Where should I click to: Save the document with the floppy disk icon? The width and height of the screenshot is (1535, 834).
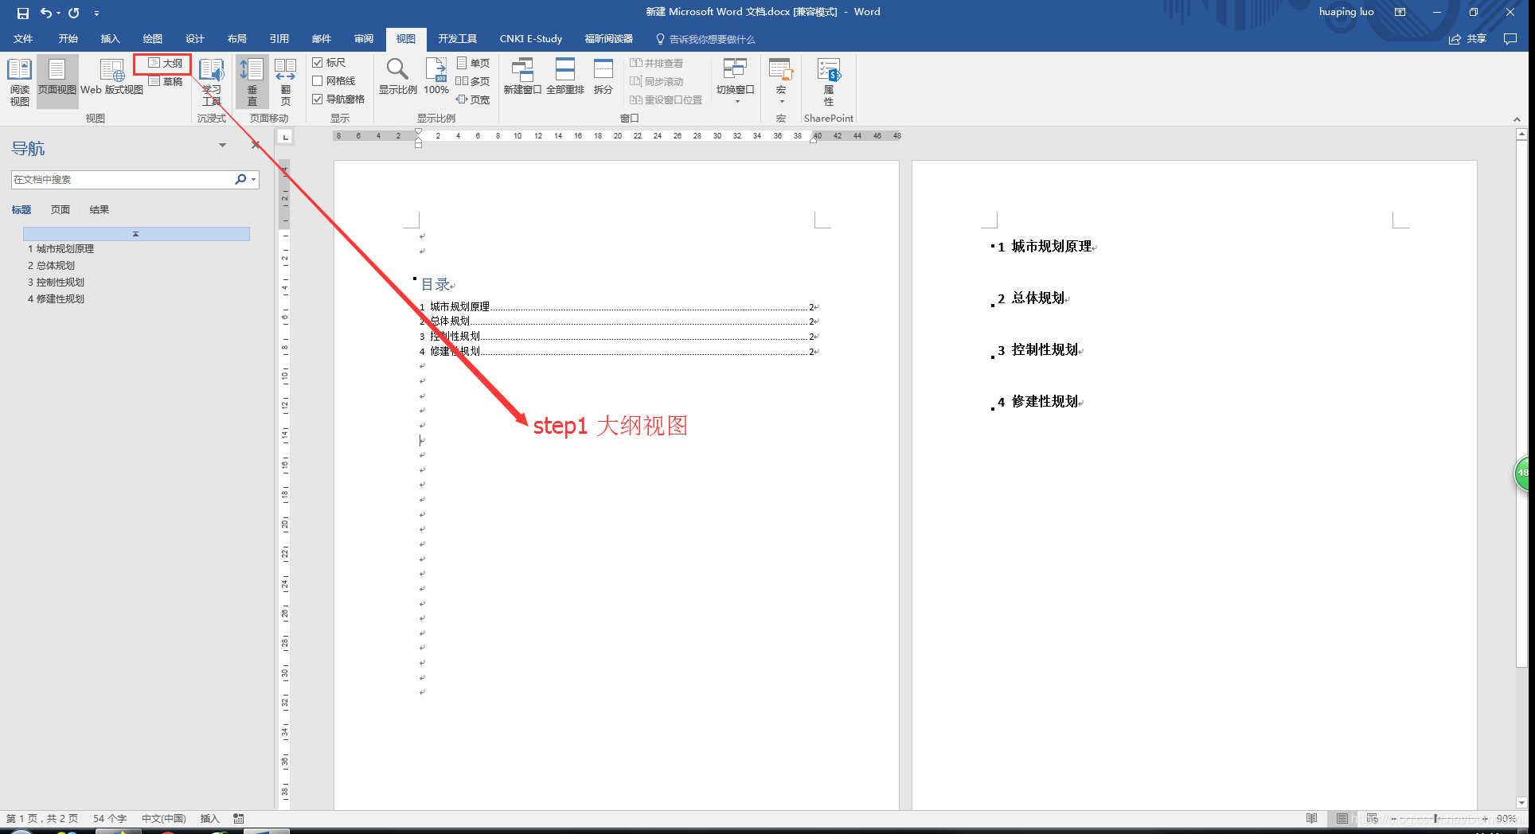point(22,13)
